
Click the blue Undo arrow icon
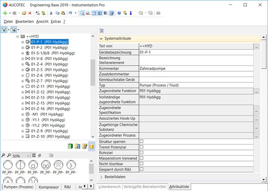click(x=71, y=13)
